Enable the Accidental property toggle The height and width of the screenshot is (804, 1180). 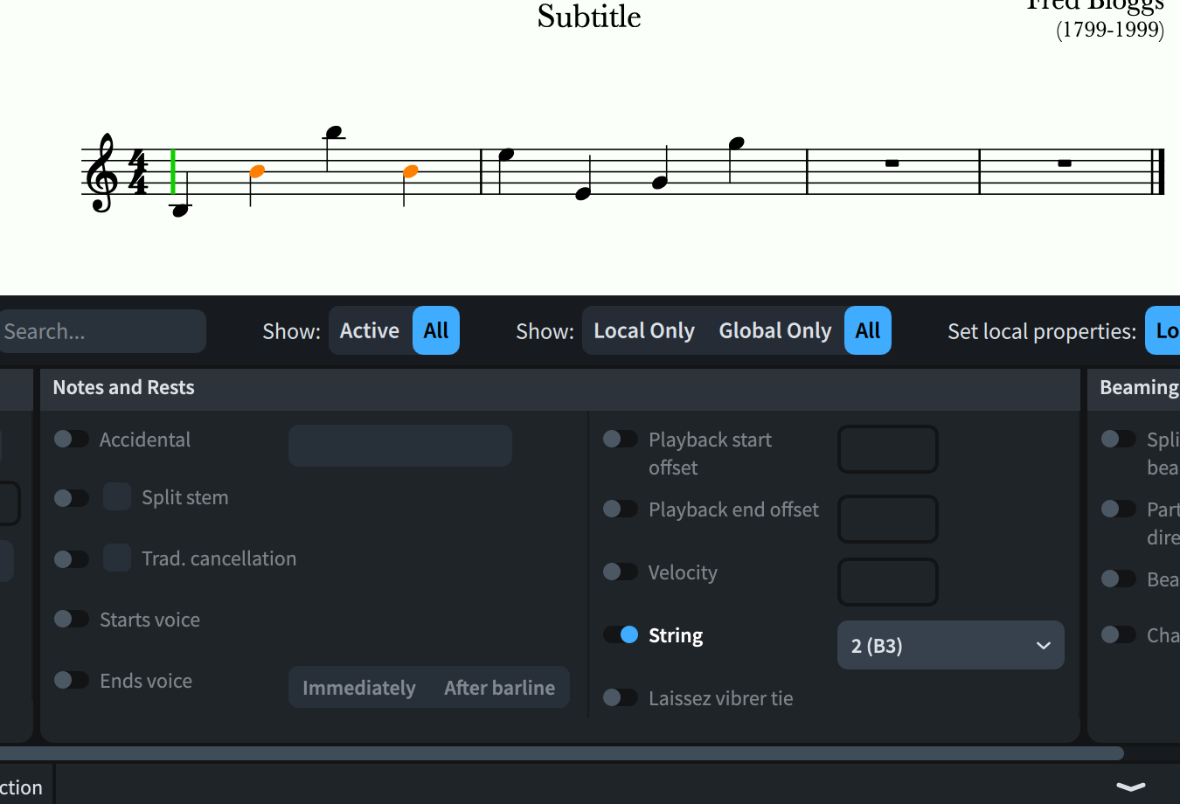(x=72, y=439)
